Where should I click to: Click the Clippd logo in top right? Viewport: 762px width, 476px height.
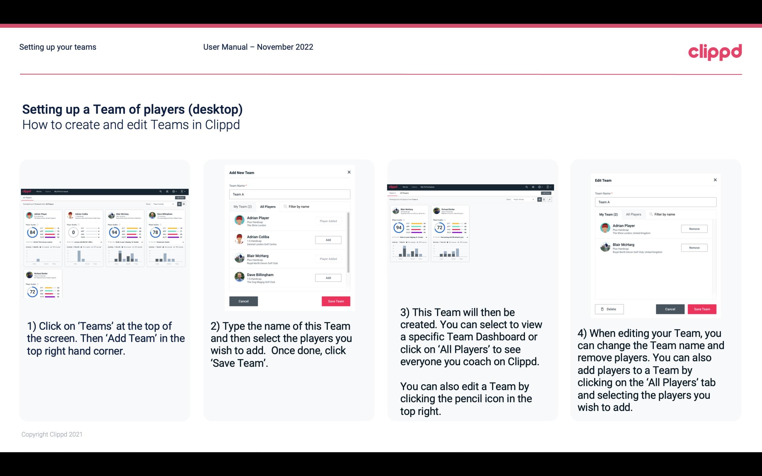point(715,51)
